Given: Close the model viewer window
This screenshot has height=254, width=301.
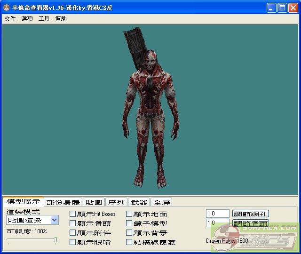Looking at the screenshot, I should [293, 8].
